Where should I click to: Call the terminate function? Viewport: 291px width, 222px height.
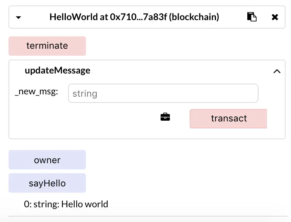point(47,46)
